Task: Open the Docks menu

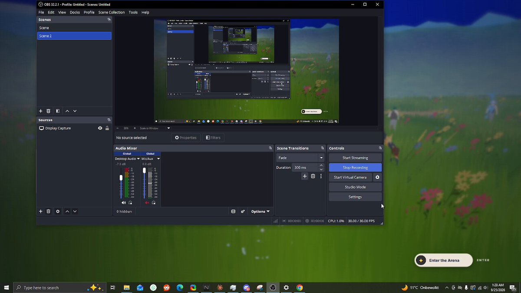Action: coord(75,12)
